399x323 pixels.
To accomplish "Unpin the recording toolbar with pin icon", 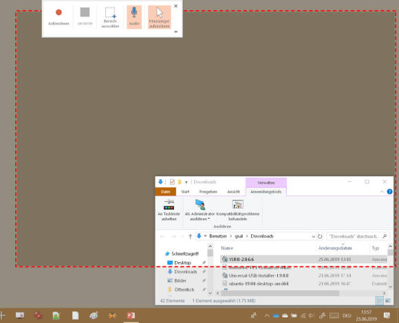I will coord(175,32).
